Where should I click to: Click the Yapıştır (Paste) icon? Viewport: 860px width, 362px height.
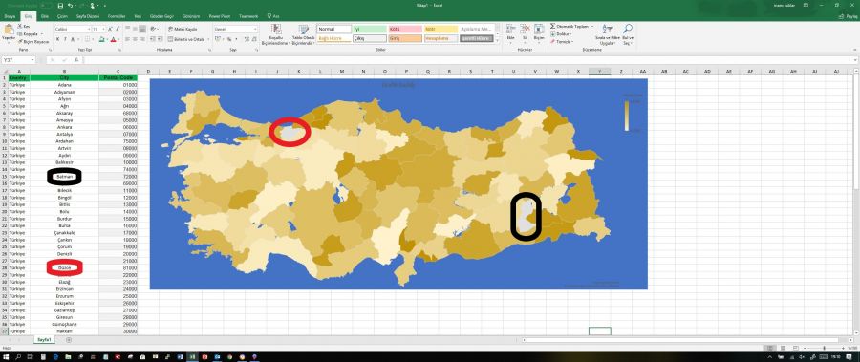(9, 32)
